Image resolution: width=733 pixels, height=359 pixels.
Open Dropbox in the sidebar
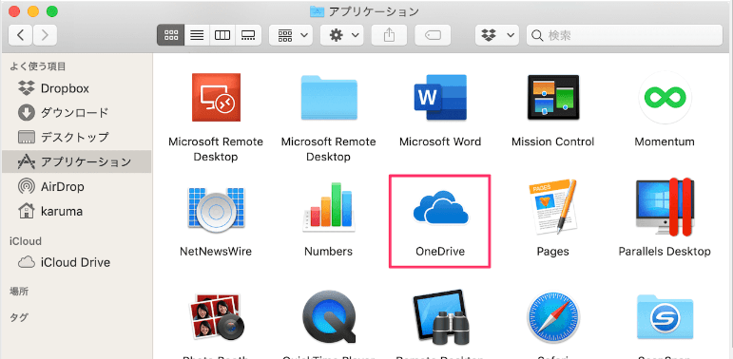(x=76, y=88)
